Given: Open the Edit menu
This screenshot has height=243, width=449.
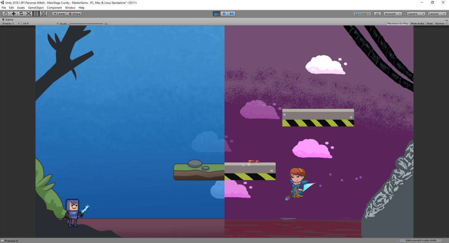Looking at the screenshot, I should click(12, 8).
